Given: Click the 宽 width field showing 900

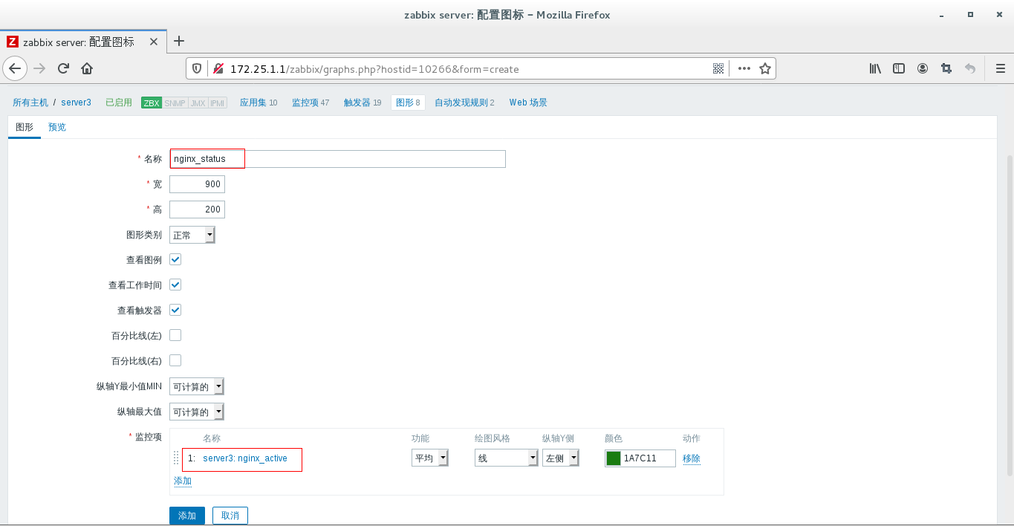Looking at the screenshot, I should click(x=197, y=184).
